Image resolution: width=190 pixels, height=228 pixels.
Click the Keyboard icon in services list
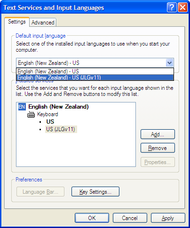click(x=31, y=114)
